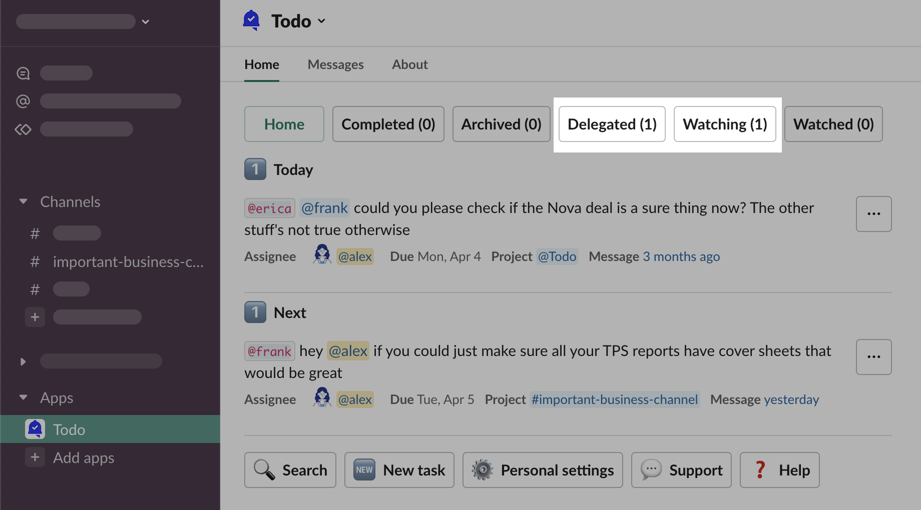Switch to the Messages tab
Image resolution: width=921 pixels, height=510 pixels.
coord(335,64)
